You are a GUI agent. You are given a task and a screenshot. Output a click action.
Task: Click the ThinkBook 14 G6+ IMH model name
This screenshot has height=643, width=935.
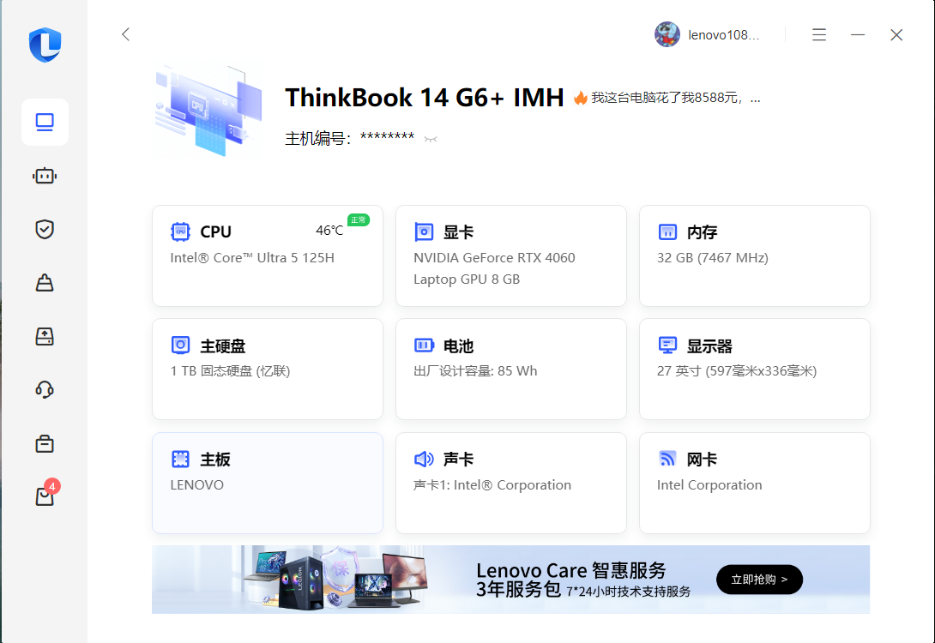[424, 98]
